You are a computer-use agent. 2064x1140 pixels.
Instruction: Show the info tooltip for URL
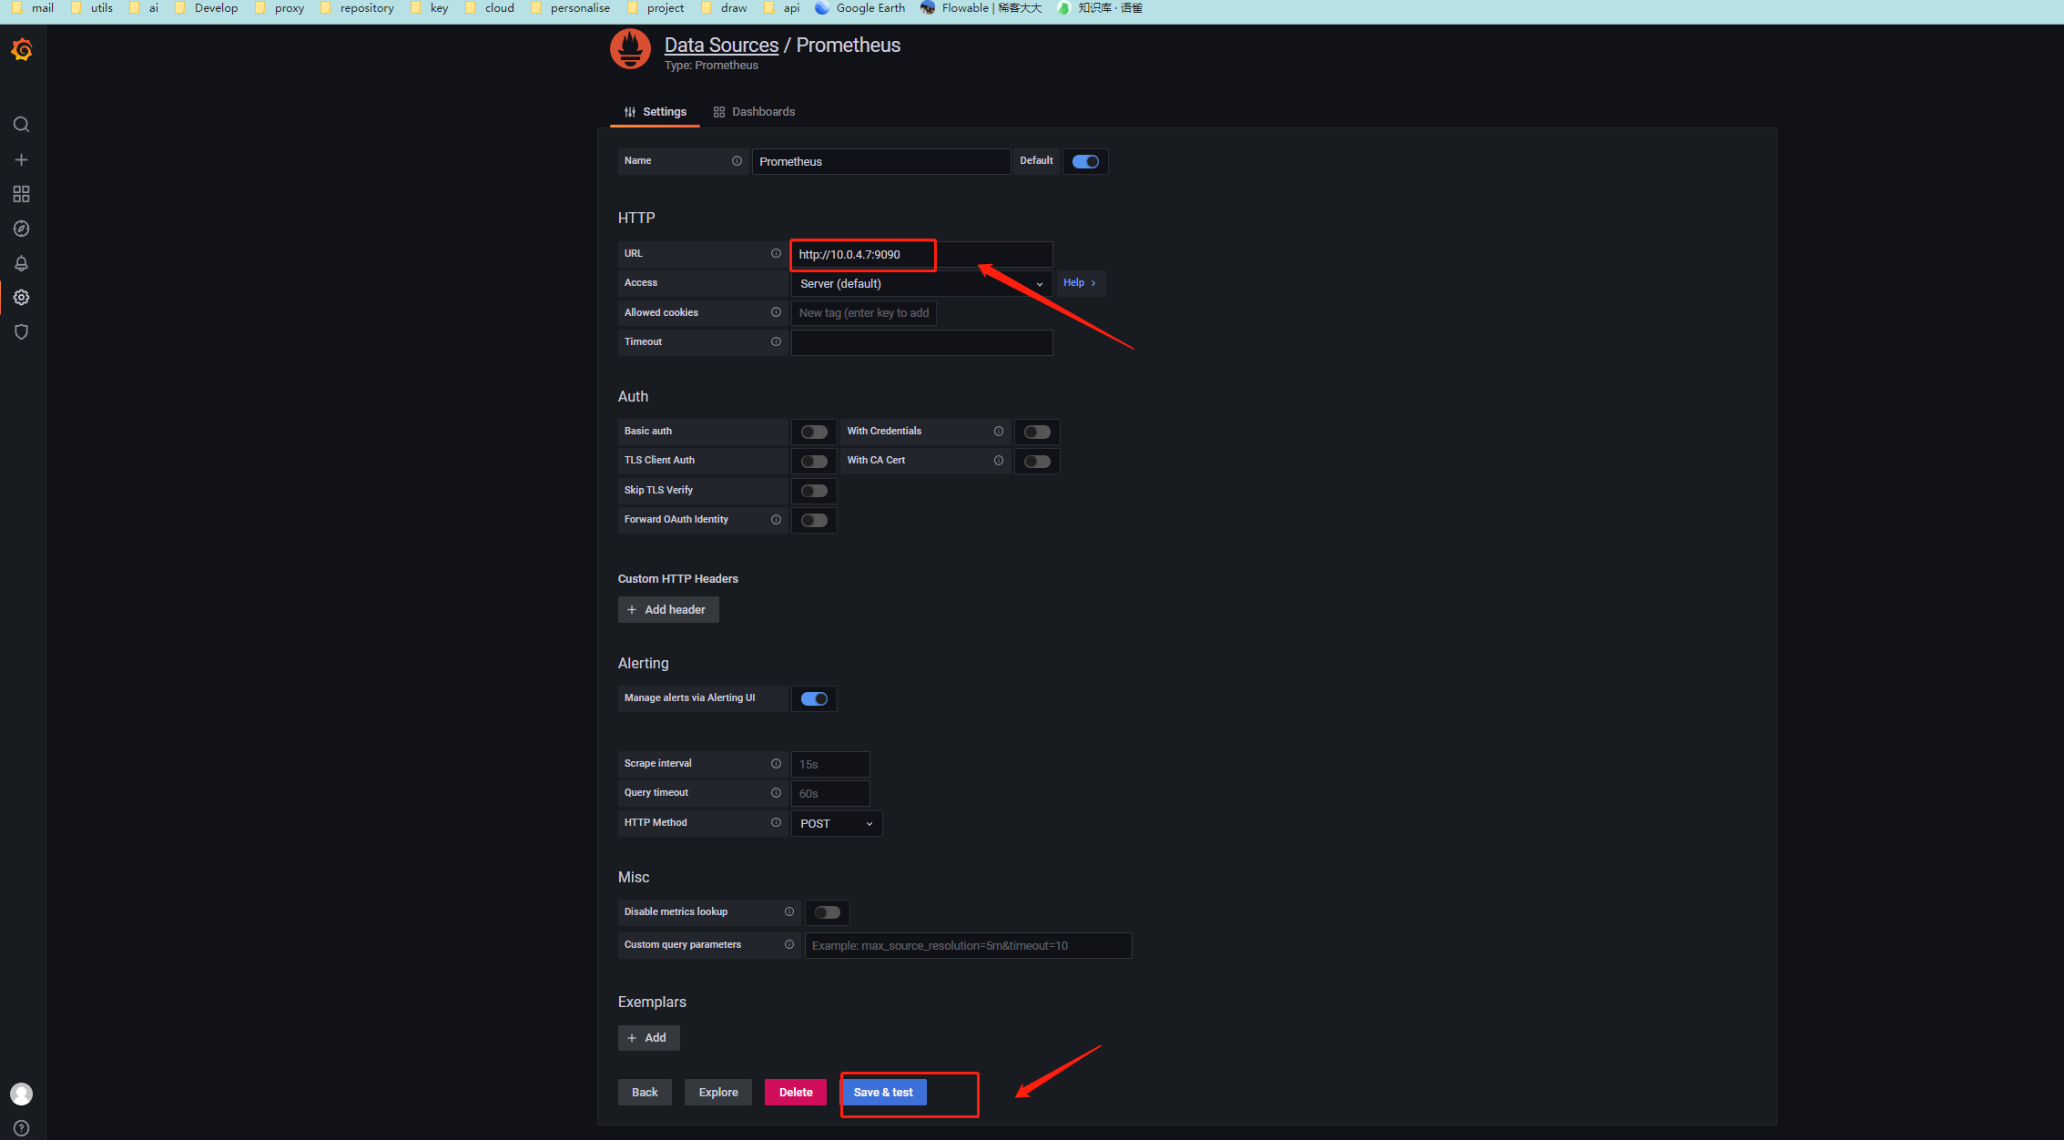tap(776, 254)
